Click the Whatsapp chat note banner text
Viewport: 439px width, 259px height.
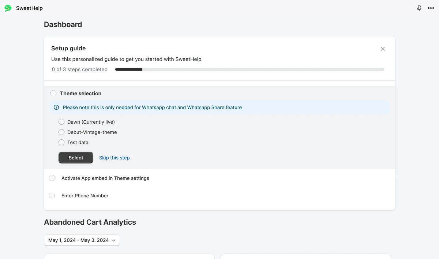pyautogui.click(x=152, y=107)
